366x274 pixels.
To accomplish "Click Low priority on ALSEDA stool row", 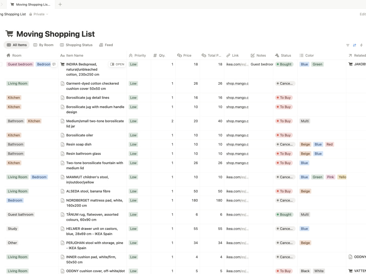I will [x=133, y=191].
